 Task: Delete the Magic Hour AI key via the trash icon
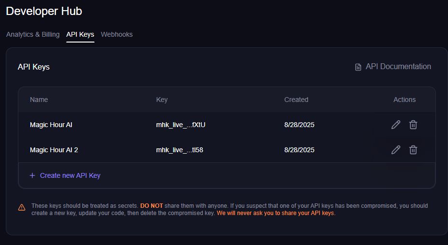(x=413, y=125)
